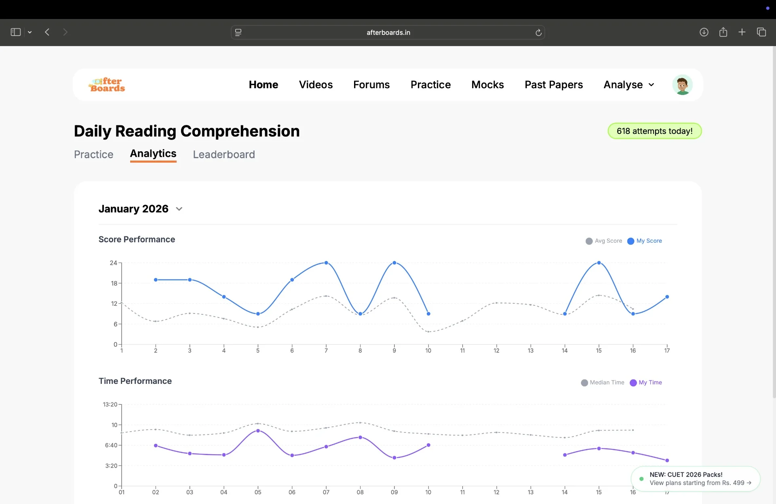This screenshot has height=504, width=776.
Task: Open the page reader menu icon in address bar
Action: coord(238,32)
